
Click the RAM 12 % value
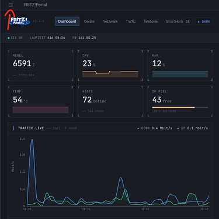[x=158, y=64]
